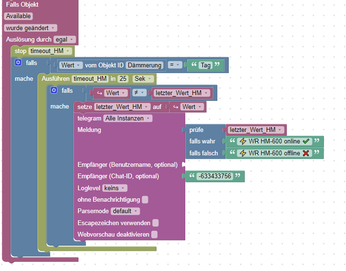Open letzter_Wert_HM dropdown in setze block
The image size is (346, 271).
pos(122,107)
